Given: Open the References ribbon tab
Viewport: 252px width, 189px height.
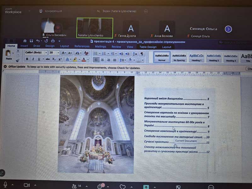Looking at the screenshot, I should (x=82, y=47).
